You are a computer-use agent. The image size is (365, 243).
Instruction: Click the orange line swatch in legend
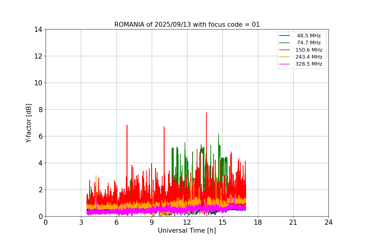coord(285,57)
